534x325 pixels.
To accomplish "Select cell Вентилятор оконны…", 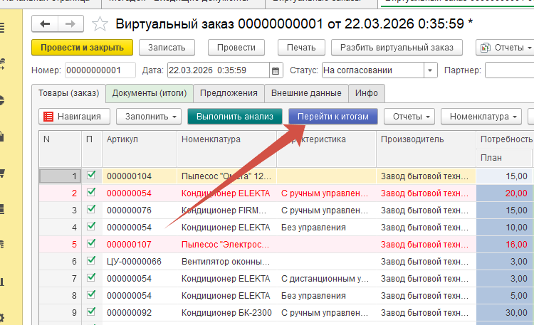I will [227, 262].
